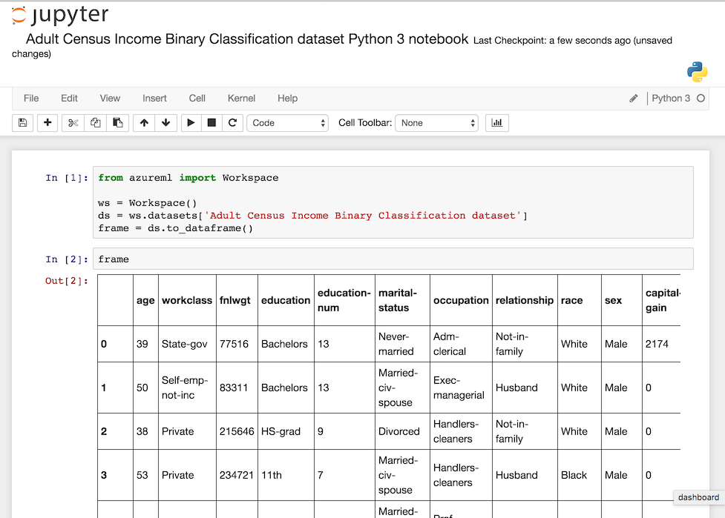Run the cell with the play icon
The height and width of the screenshot is (518, 725).
coord(191,123)
